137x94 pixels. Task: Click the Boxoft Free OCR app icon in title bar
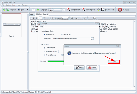(2, 2)
